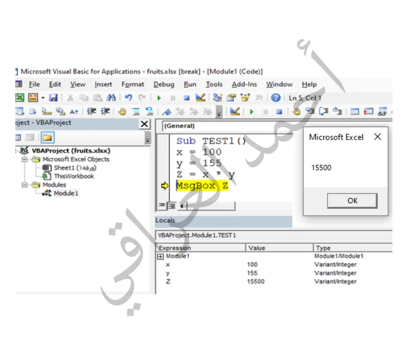406x359 pixels.
Task: Click the green Run arrow beside Redo
Action: pos(159,98)
